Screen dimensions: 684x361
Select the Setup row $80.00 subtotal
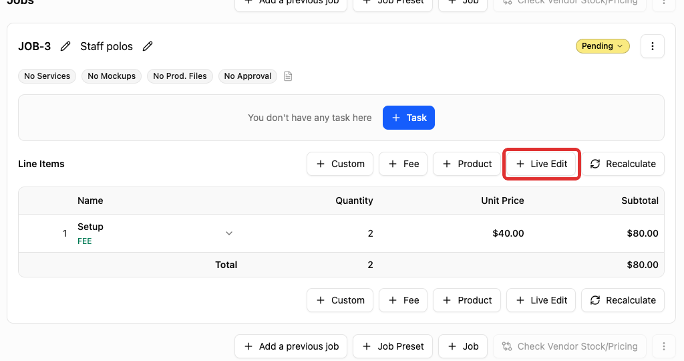click(x=642, y=233)
